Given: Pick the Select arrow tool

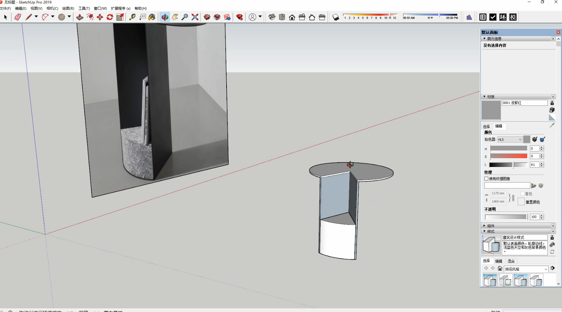Looking at the screenshot, I should (x=5, y=17).
